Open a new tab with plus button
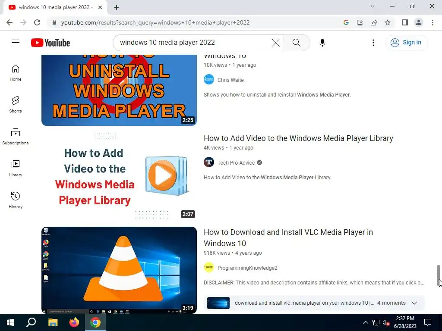This screenshot has height=331, width=442. (x=117, y=7)
